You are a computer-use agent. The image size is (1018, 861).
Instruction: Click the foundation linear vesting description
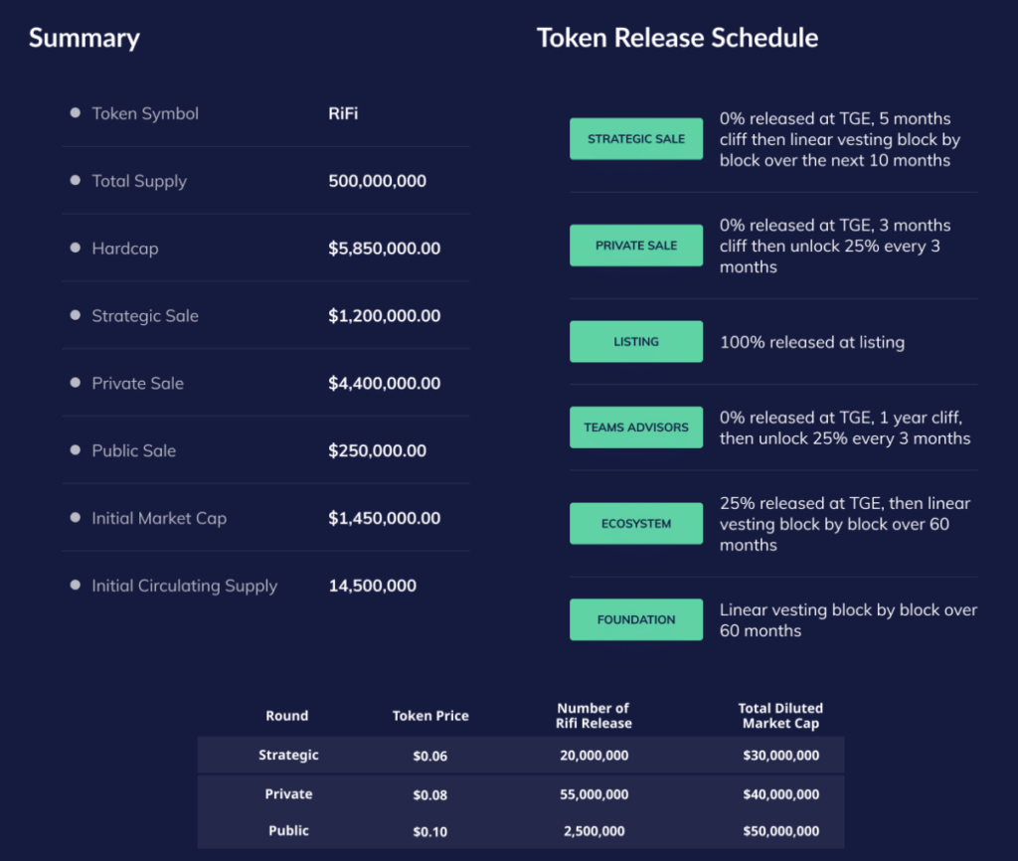(x=848, y=620)
